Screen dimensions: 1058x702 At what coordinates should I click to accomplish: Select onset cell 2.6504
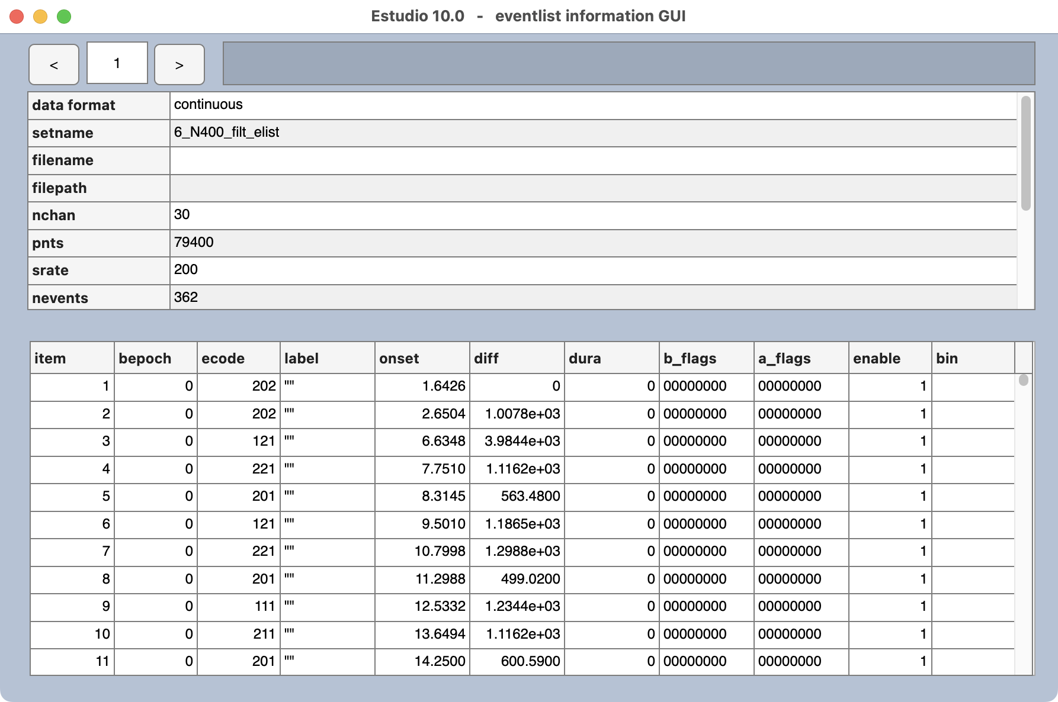[x=422, y=415]
